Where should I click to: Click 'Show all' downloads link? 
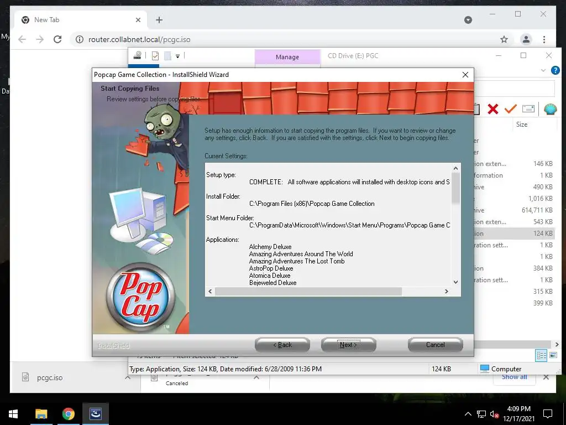tap(515, 377)
